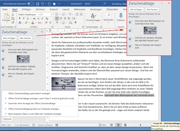Toggle the Automatisches Speichern switch
Viewport: 180px width, 131px height.
[31, 4]
